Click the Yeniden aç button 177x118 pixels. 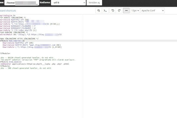pos(94,2)
